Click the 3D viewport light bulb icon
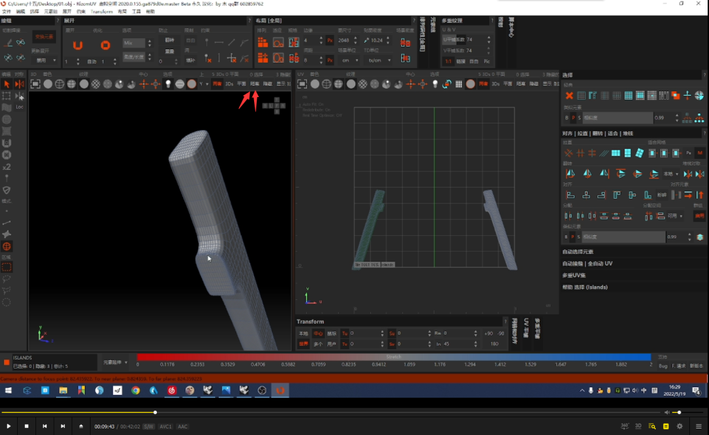 pos(168,84)
